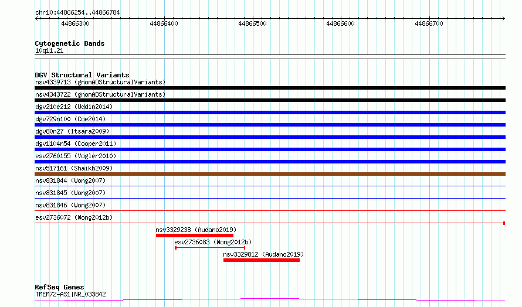Click the blue bar under dgv80n27
522x307 pixels.
click(x=270, y=137)
